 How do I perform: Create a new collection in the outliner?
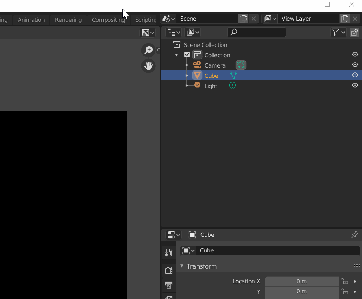point(354,32)
